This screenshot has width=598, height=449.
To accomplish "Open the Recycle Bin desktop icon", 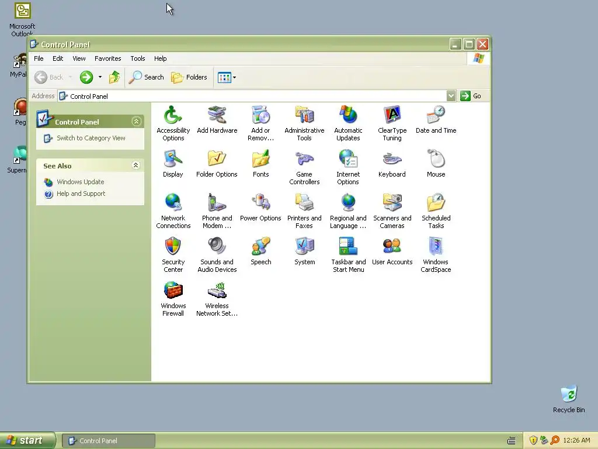I will 569,399.
